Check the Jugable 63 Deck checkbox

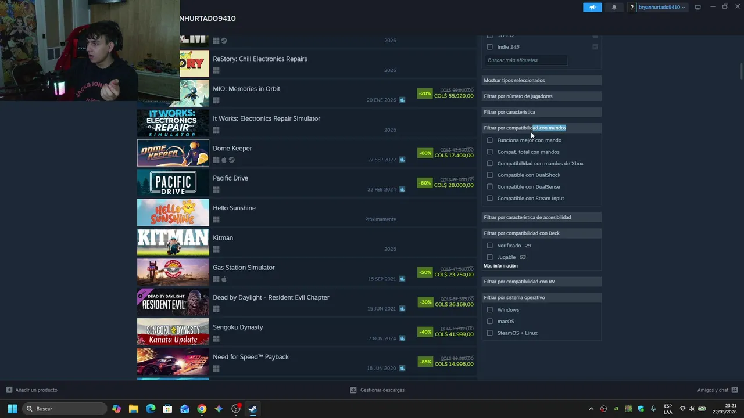[x=489, y=257]
